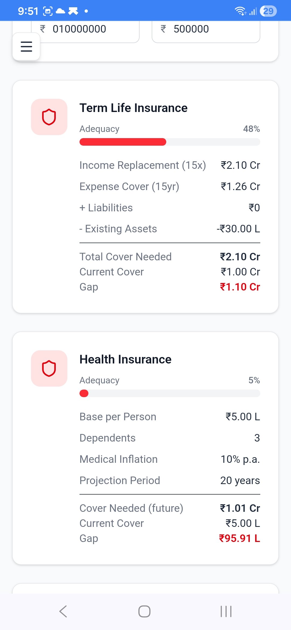
Task: Tap the Total Cover Needed value
Action: pos(240,257)
